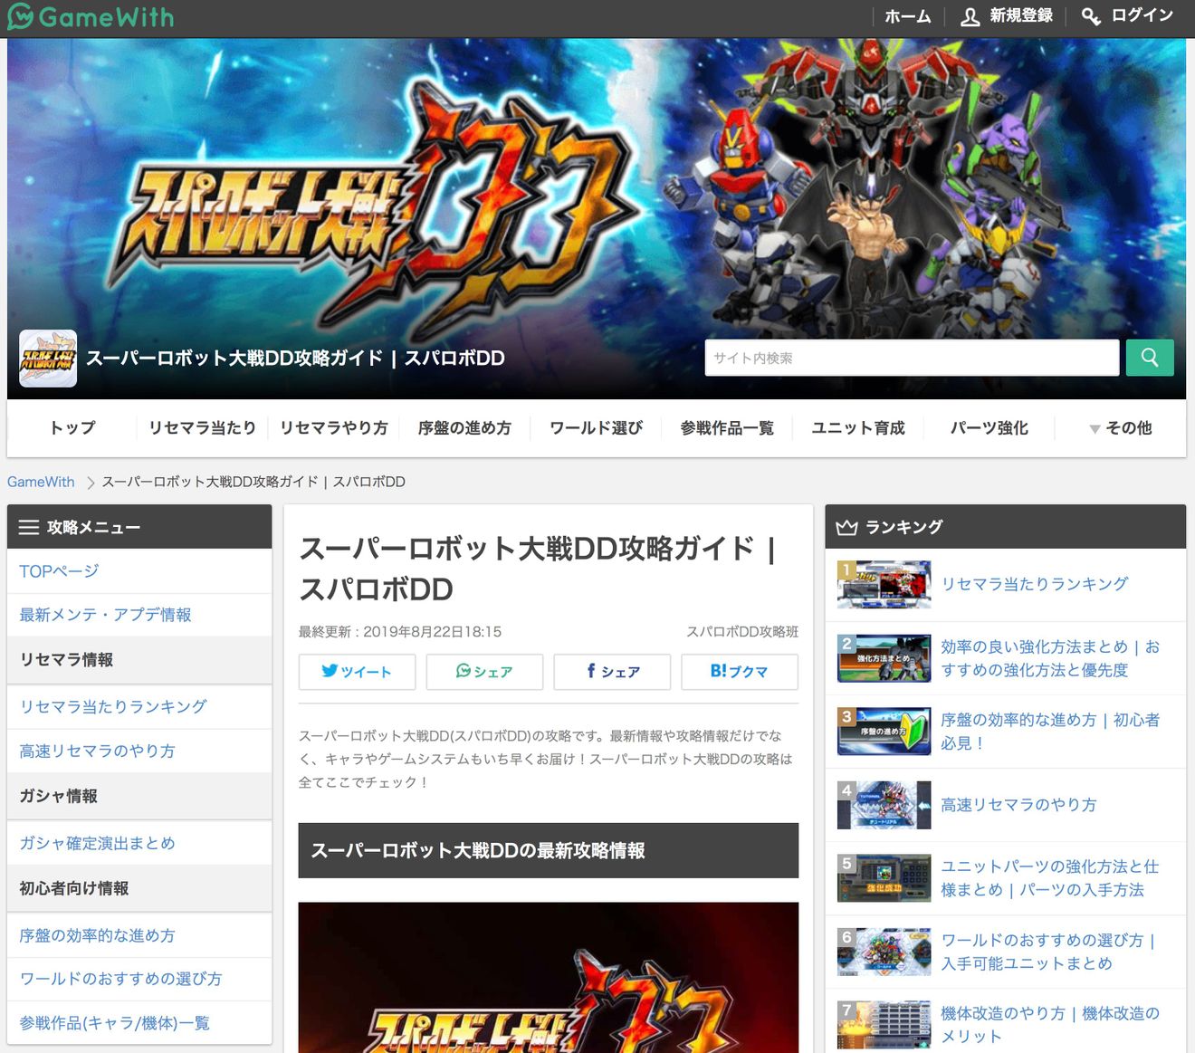Viewport: 1195px width, 1053px height.
Task: Click ranking 2 強化方法まとめ thumbnail
Action: point(884,658)
